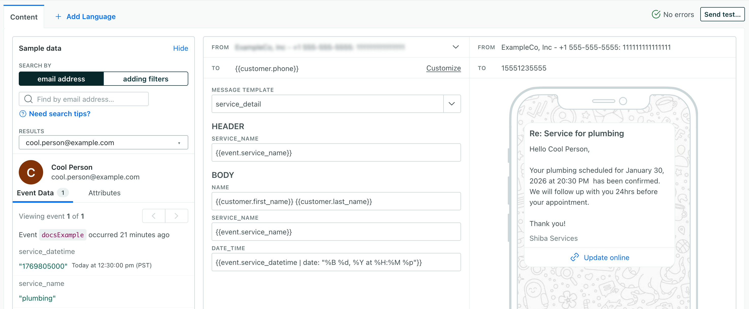The width and height of the screenshot is (749, 309).
Task: Click the search magnifying glass icon
Action: (28, 99)
